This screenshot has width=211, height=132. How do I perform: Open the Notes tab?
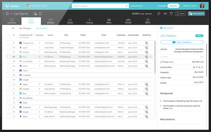pos(148,21)
